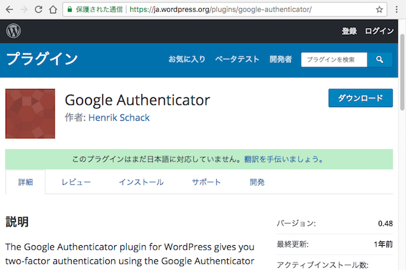The image size is (406, 270).
Task: Click the このプラグインはまだ日本語に対応していません notice text
Action: click(158, 159)
